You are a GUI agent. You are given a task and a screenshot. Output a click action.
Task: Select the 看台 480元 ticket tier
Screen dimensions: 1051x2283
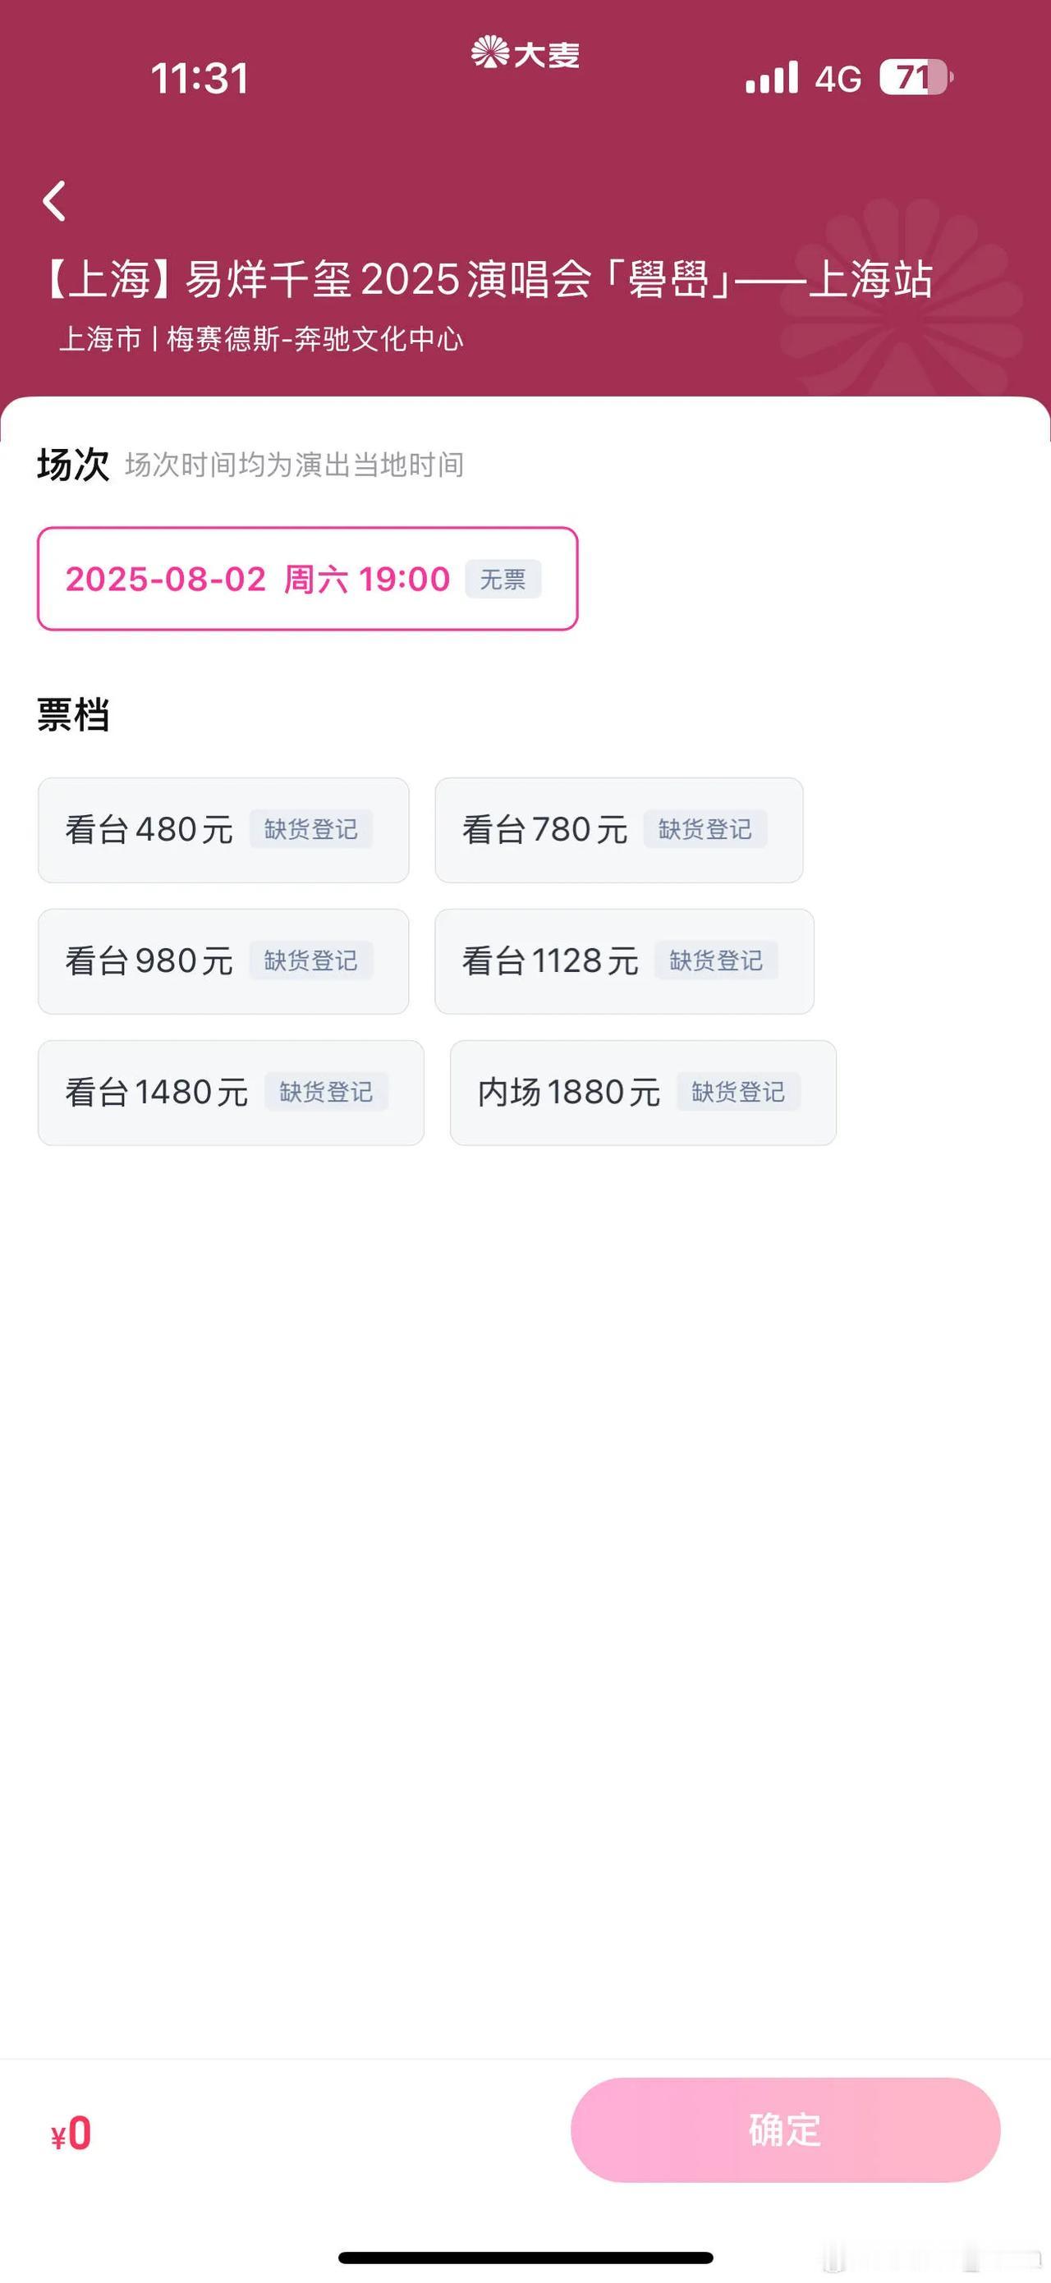[223, 829]
